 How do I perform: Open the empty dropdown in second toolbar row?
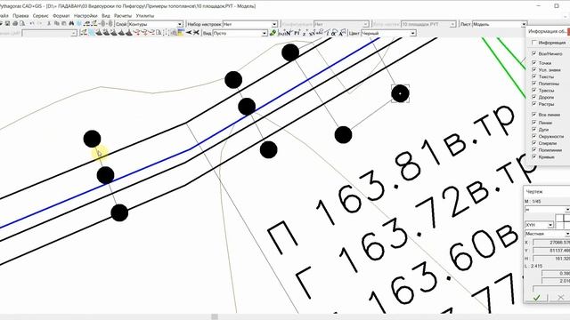50,33
